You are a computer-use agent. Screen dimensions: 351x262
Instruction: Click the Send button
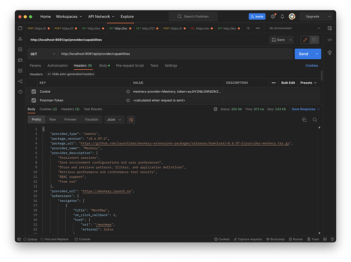click(304, 54)
